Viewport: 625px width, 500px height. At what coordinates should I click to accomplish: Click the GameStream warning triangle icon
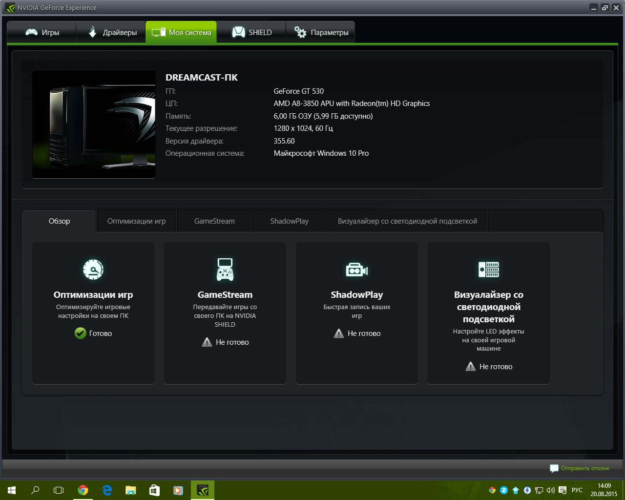point(207,342)
